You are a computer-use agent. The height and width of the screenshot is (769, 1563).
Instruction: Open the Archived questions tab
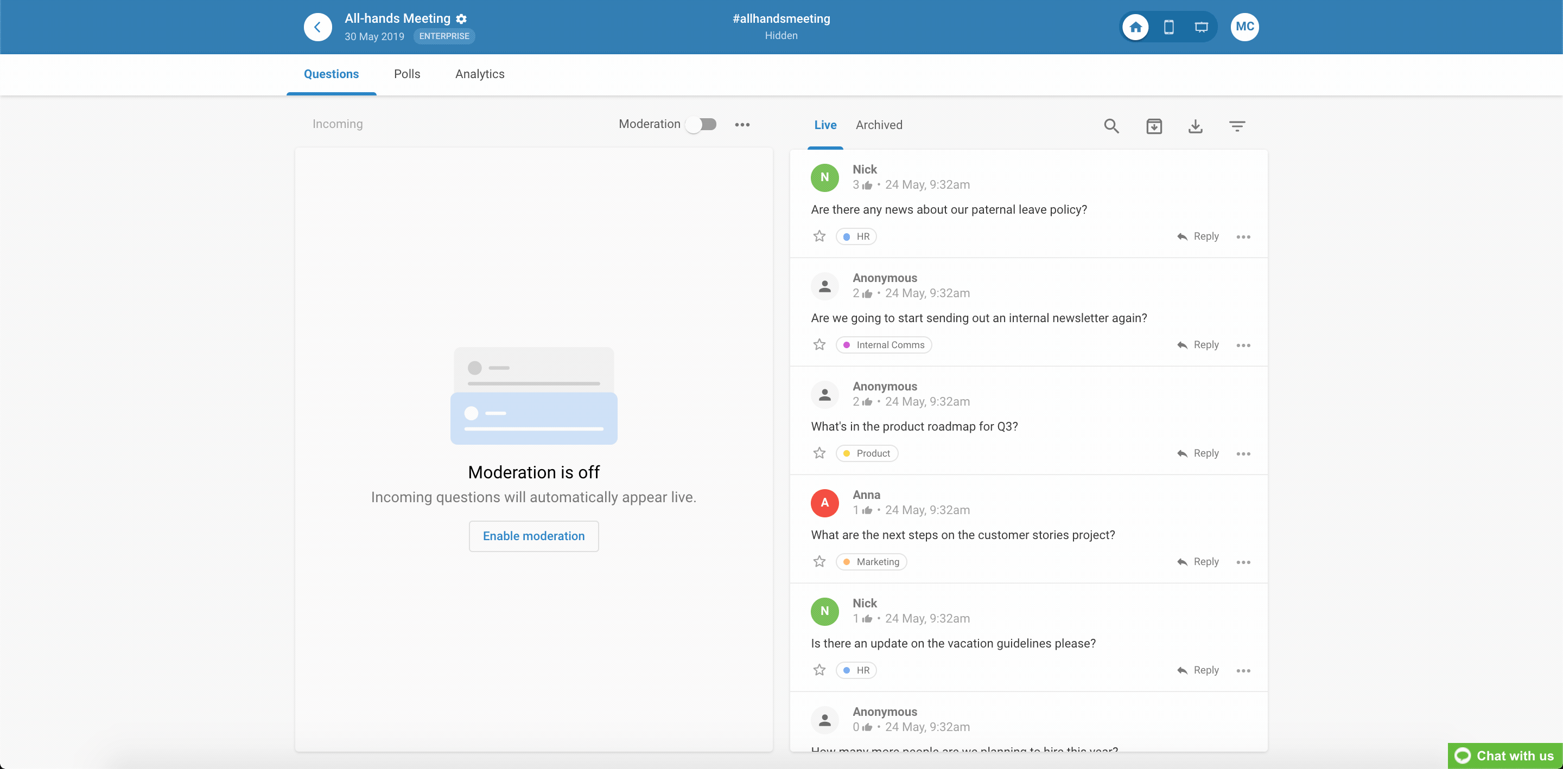click(879, 125)
